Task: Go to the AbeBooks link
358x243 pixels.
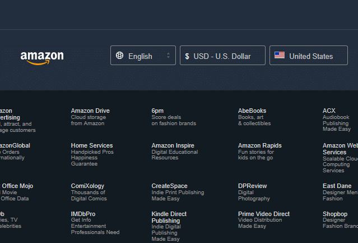Action: 252,111
